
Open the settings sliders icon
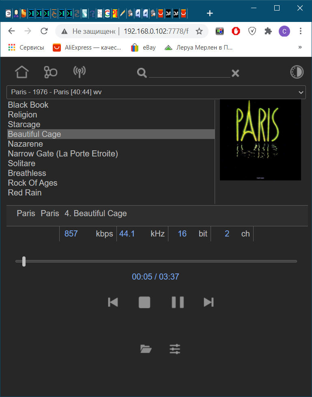[x=175, y=349]
